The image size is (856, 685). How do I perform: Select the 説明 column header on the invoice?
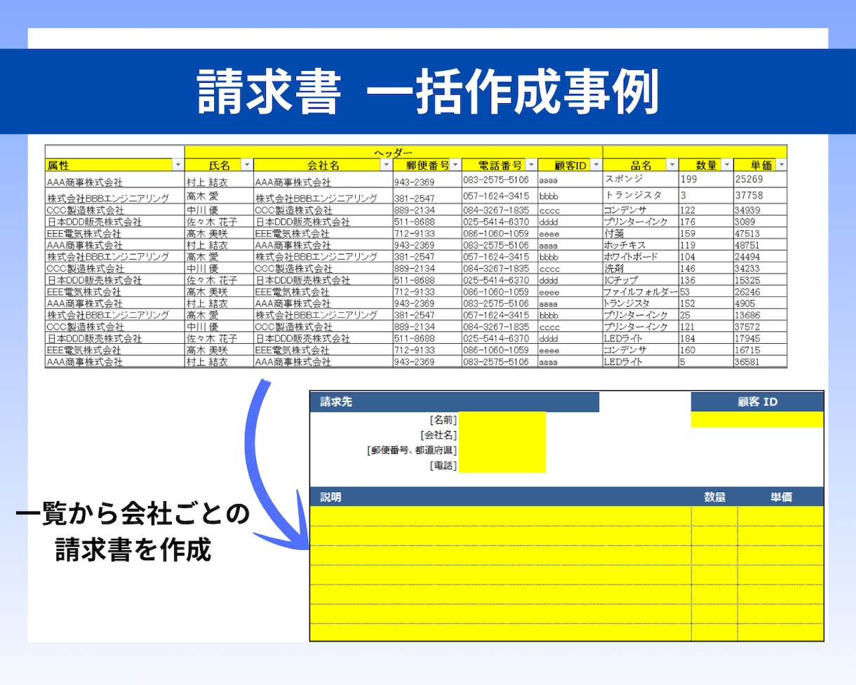click(x=500, y=496)
